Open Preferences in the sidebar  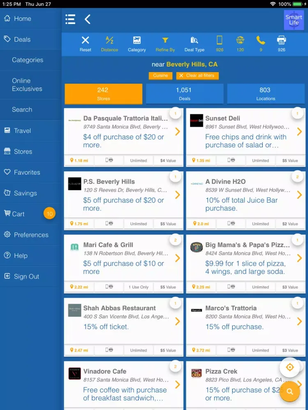click(31, 235)
